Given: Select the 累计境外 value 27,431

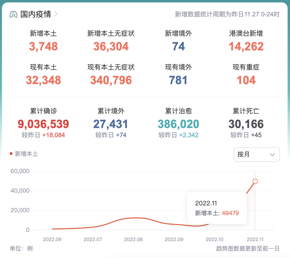Looking at the screenshot, I should tap(111, 124).
